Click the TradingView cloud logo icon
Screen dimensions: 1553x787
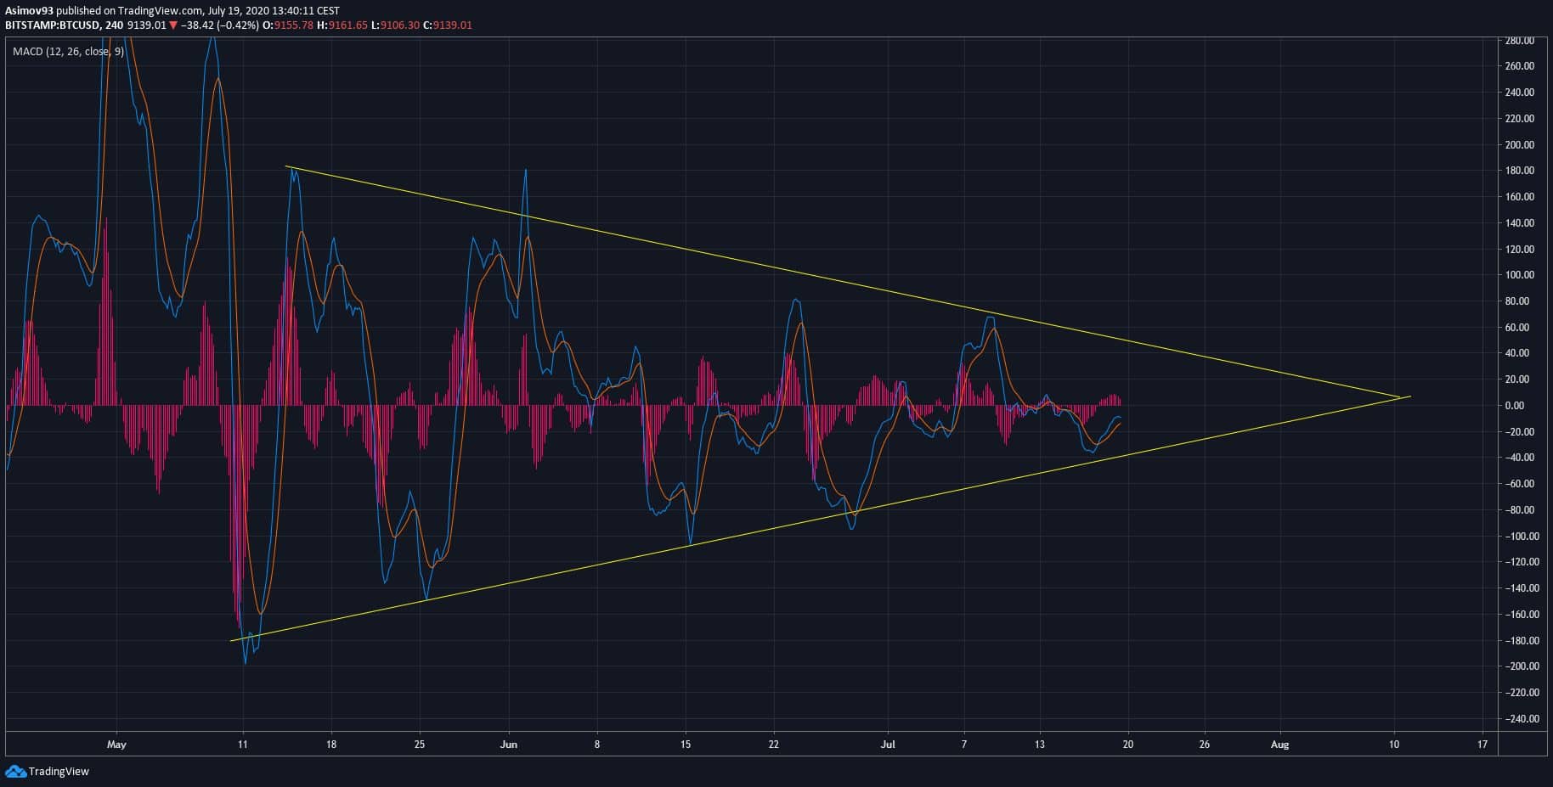pos(15,771)
